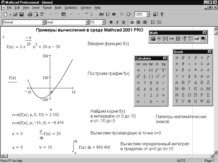The height and width of the screenshot is (163, 218).
Task: Click the AUTO status bar indicator
Action: point(181,161)
